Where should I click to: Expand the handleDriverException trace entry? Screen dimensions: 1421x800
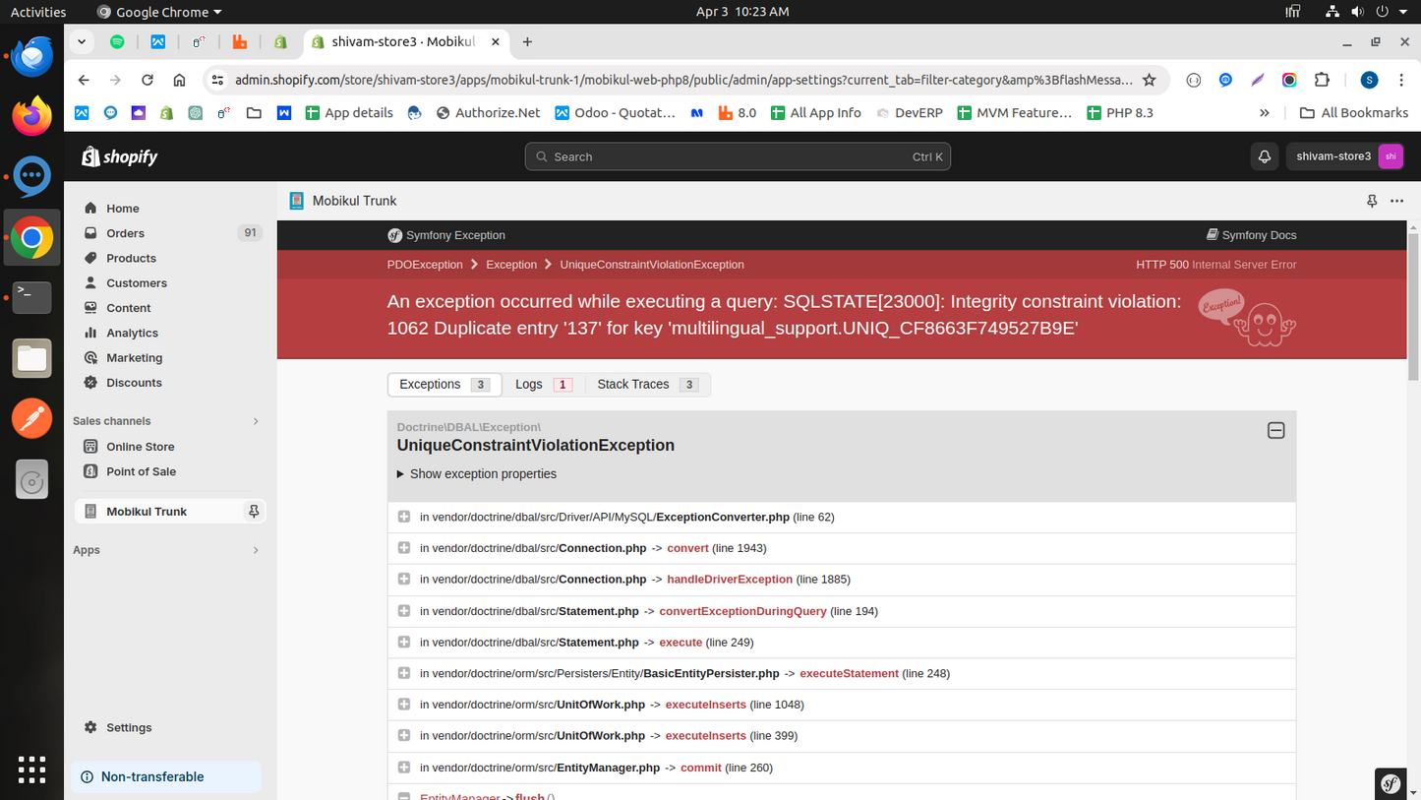(x=404, y=580)
